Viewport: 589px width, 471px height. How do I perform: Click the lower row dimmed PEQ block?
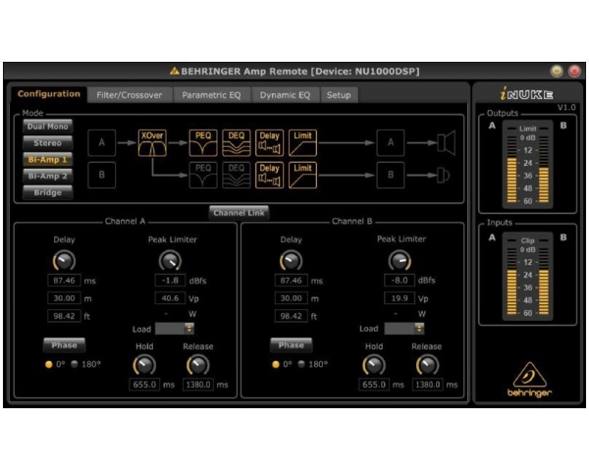(x=203, y=176)
